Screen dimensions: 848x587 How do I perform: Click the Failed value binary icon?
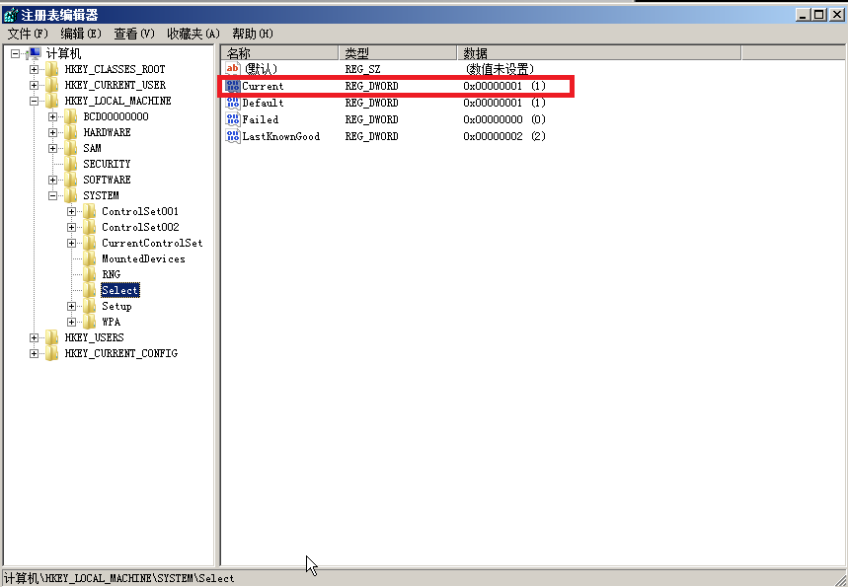[233, 119]
